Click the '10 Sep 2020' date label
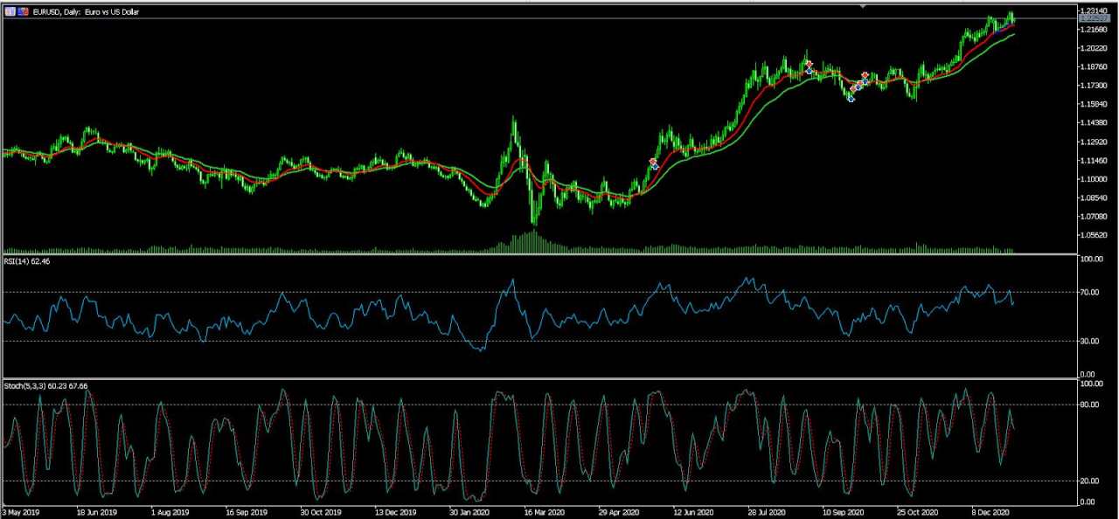This screenshot has height=519, width=1119. (x=844, y=512)
